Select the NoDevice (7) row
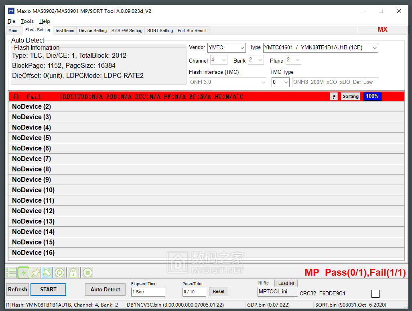This screenshot has height=311, width=412. (207, 159)
